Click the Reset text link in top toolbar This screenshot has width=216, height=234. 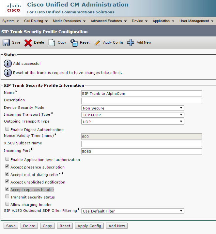(x=85, y=43)
